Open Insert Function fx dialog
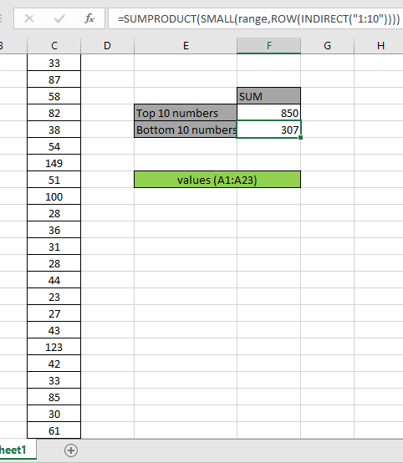 (x=89, y=18)
